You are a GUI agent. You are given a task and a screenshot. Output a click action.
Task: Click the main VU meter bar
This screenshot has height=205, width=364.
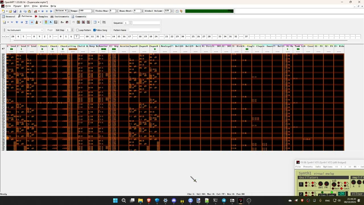point(209,11)
